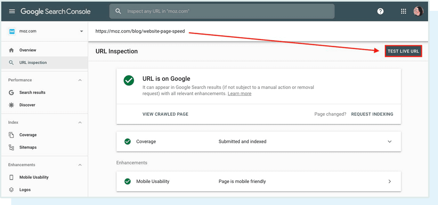Open the Learn more link
438x205 pixels.
[239, 93]
